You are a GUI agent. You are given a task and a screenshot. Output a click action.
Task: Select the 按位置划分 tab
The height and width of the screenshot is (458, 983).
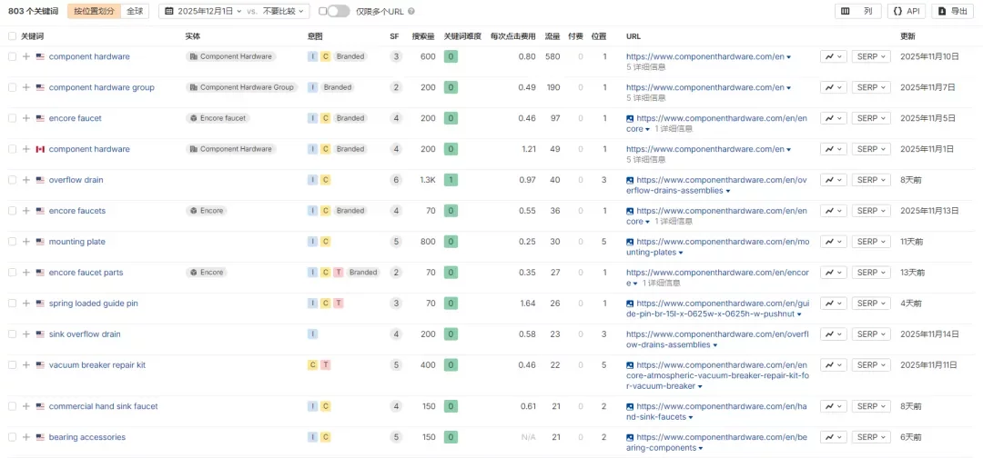pyautogui.click(x=94, y=11)
